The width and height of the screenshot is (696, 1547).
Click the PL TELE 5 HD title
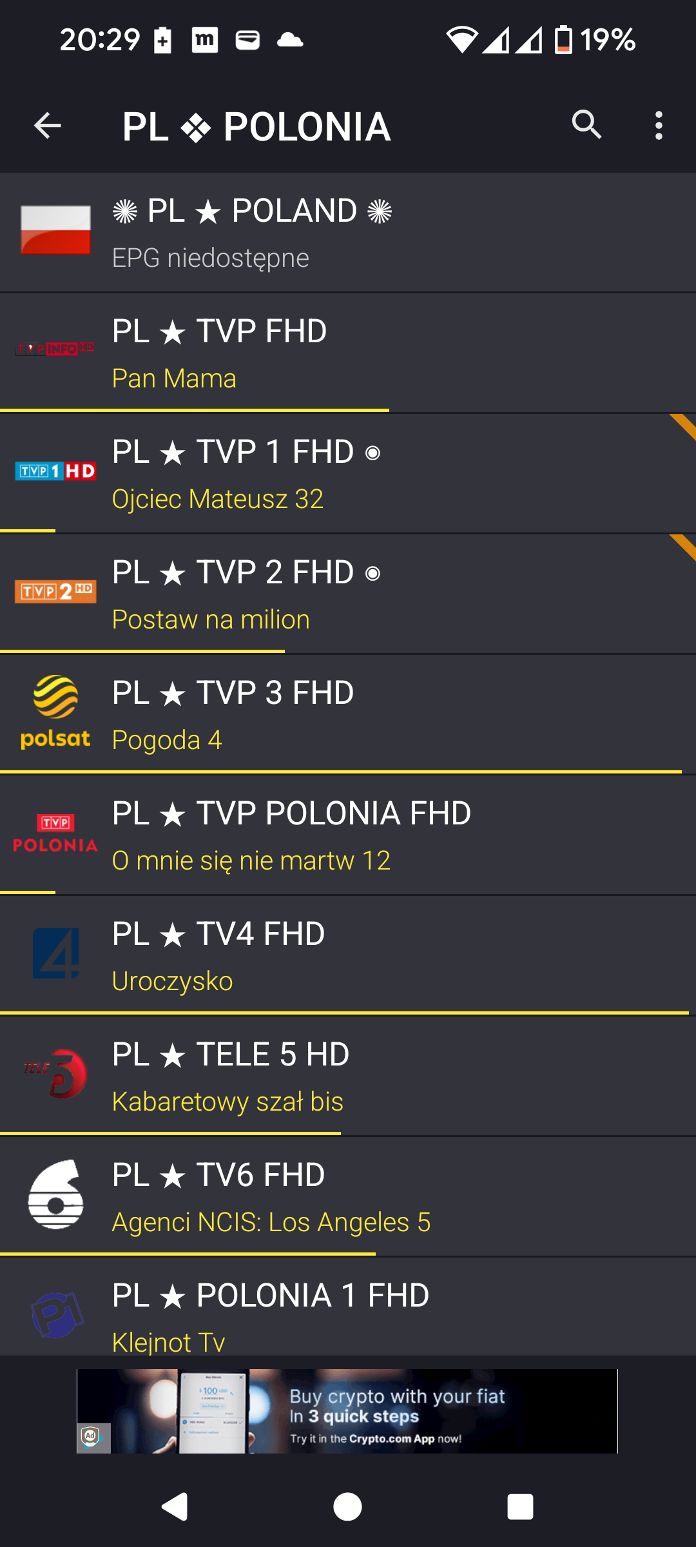[x=230, y=1055]
